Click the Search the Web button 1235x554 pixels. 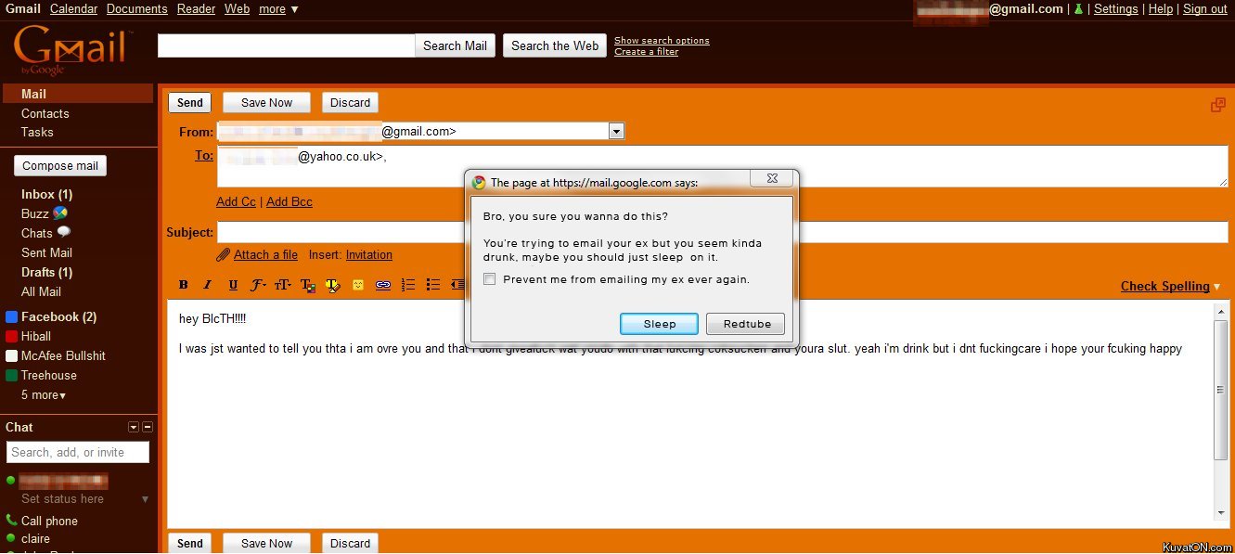point(555,45)
